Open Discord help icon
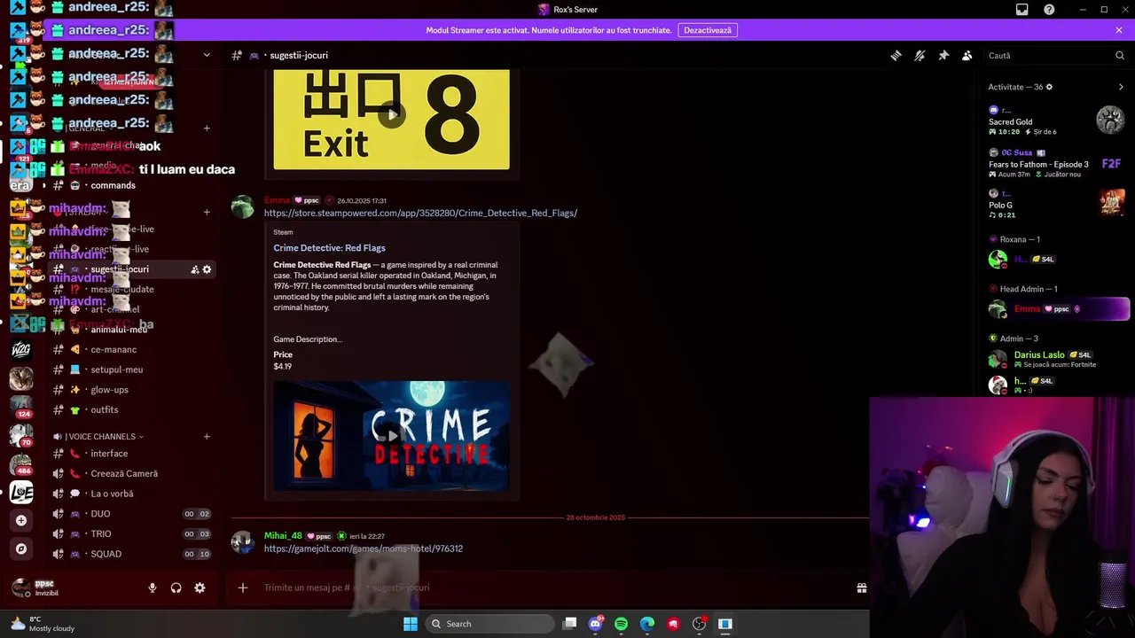Viewport: 1135px width, 638px height. pyautogui.click(x=1049, y=10)
